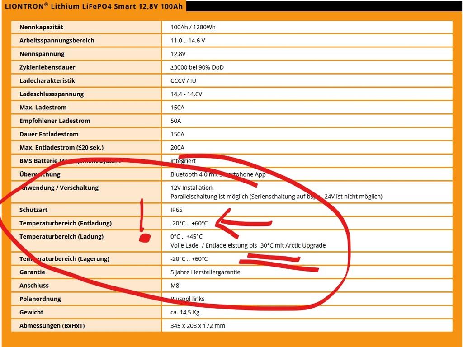Click the value 11.0 .. 14.6 V
Image resolution: width=463 pixels, height=347 pixels.
click(x=188, y=40)
